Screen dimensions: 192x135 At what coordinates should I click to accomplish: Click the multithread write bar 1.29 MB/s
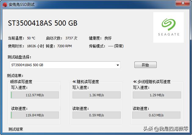tap(157, 95)
